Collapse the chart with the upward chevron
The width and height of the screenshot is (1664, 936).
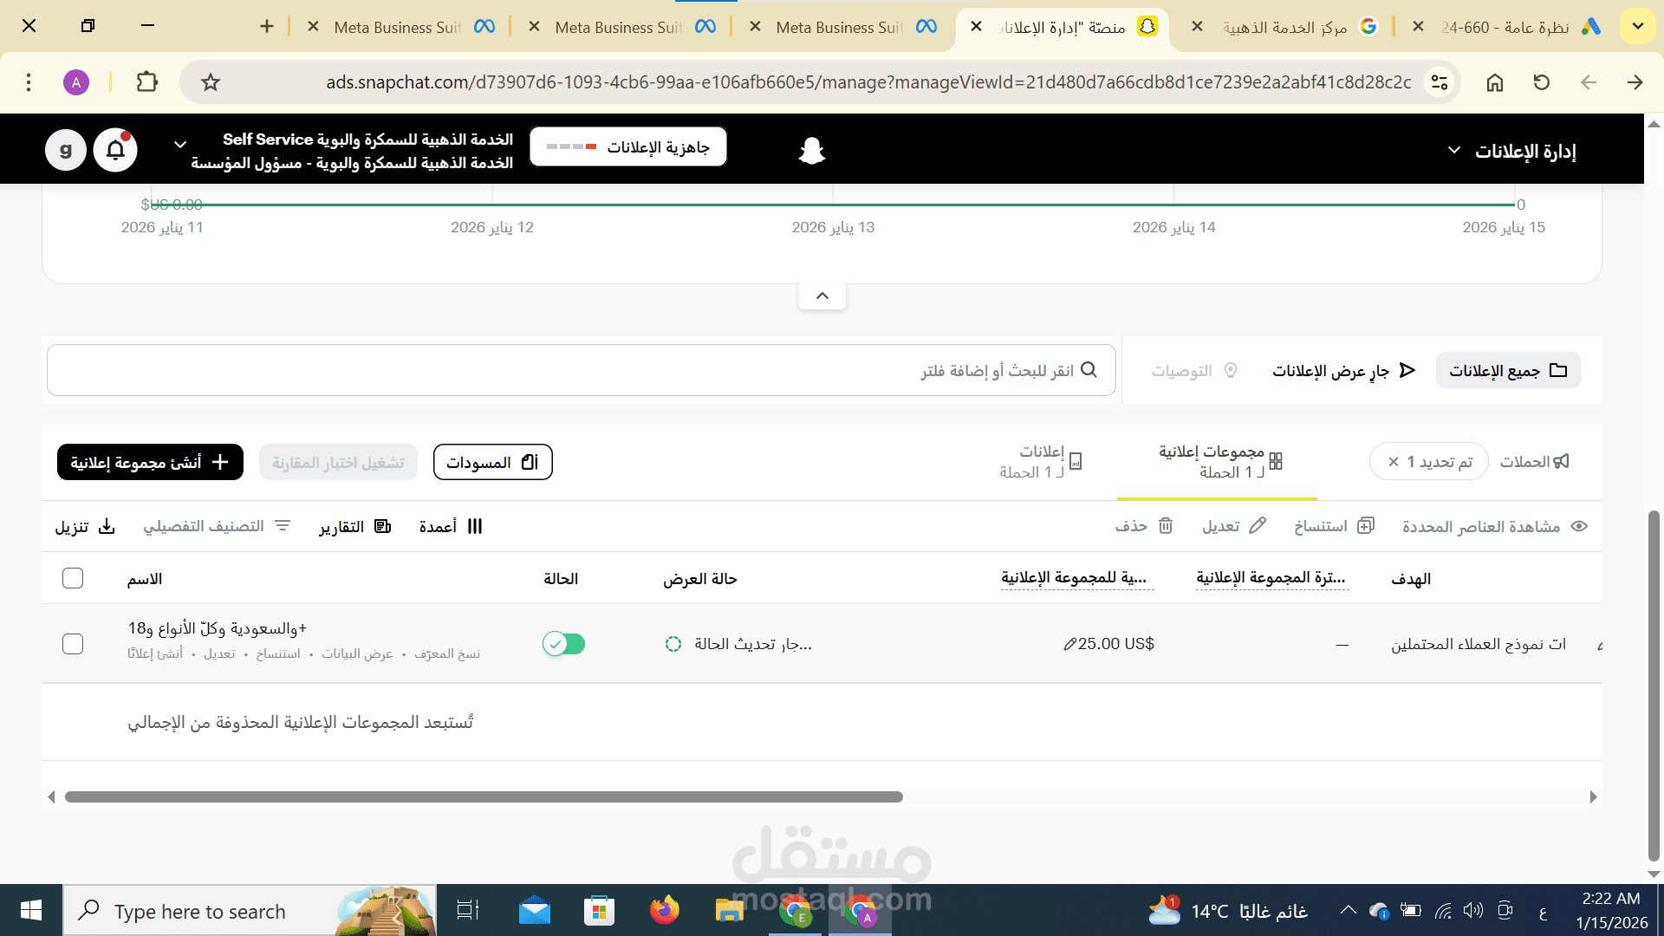click(822, 296)
